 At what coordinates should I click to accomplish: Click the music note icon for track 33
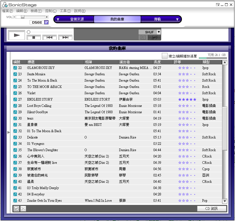(x=15, y=137)
